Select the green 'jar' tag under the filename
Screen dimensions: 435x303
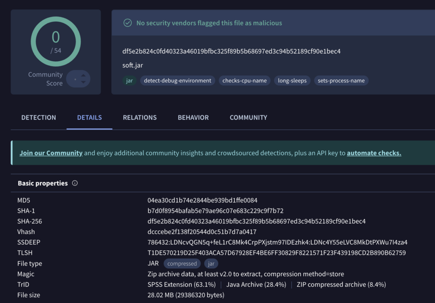coord(129,80)
